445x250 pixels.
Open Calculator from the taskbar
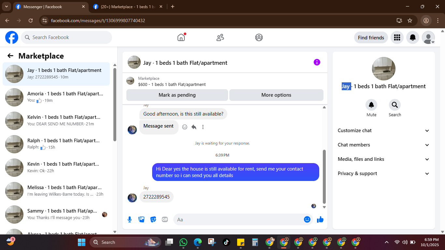[x=255, y=242]
